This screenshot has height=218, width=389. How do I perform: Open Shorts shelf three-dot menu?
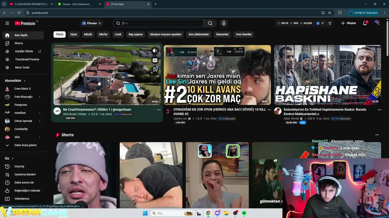377,135
